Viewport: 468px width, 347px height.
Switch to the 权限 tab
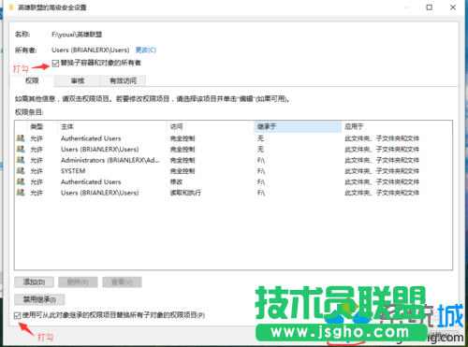(x=32, y=80)
